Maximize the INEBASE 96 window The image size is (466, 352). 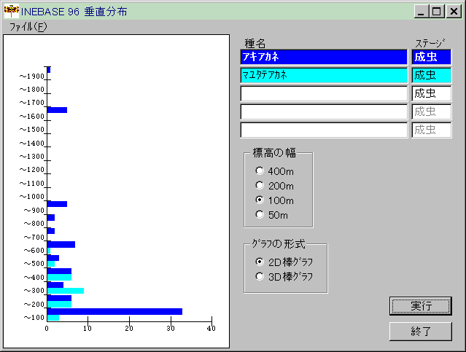[437, 11]
